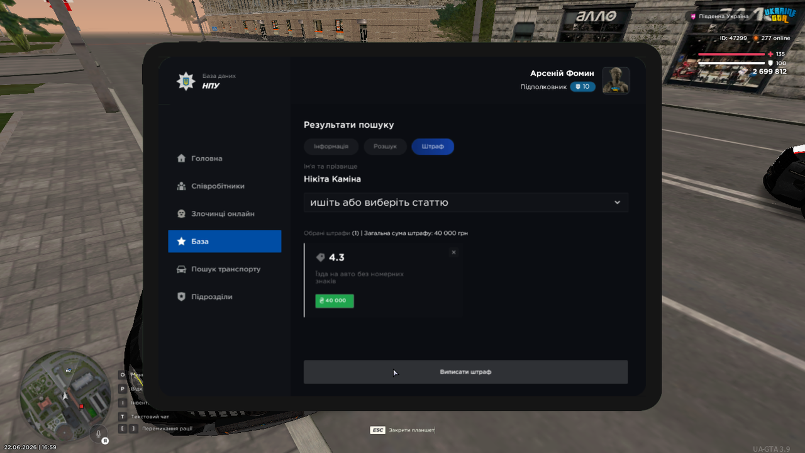Click the I key hint icon

click(x=123, y=403)
